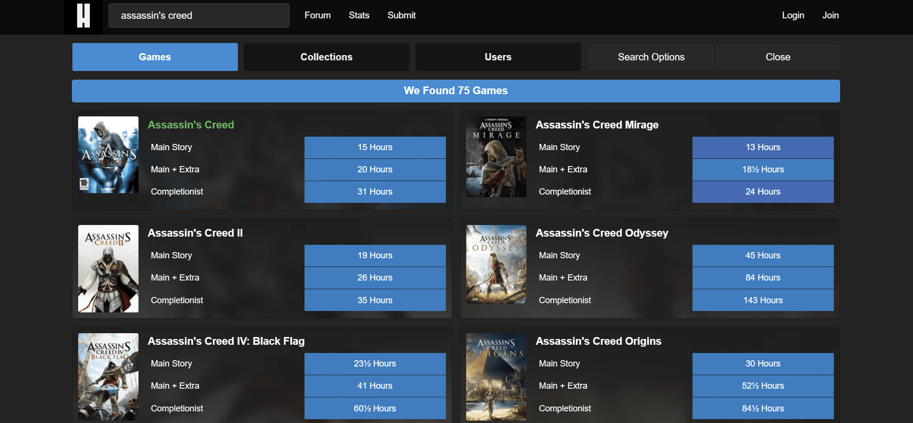
Task: Open the Assassin's Creed II title link
Action: 195,233
